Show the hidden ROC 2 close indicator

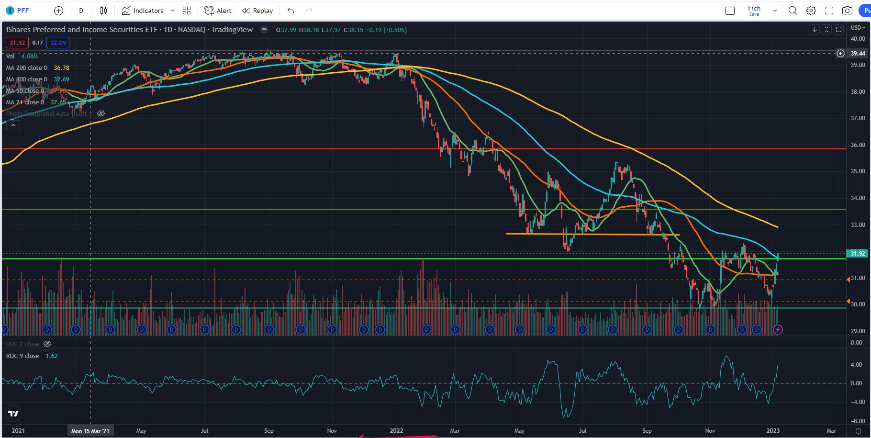pos(47,344)
